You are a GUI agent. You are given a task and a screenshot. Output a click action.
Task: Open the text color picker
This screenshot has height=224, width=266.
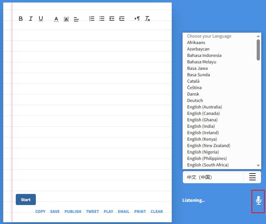56,19
